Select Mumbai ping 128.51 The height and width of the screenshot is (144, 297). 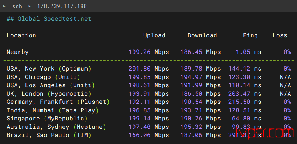239,110
